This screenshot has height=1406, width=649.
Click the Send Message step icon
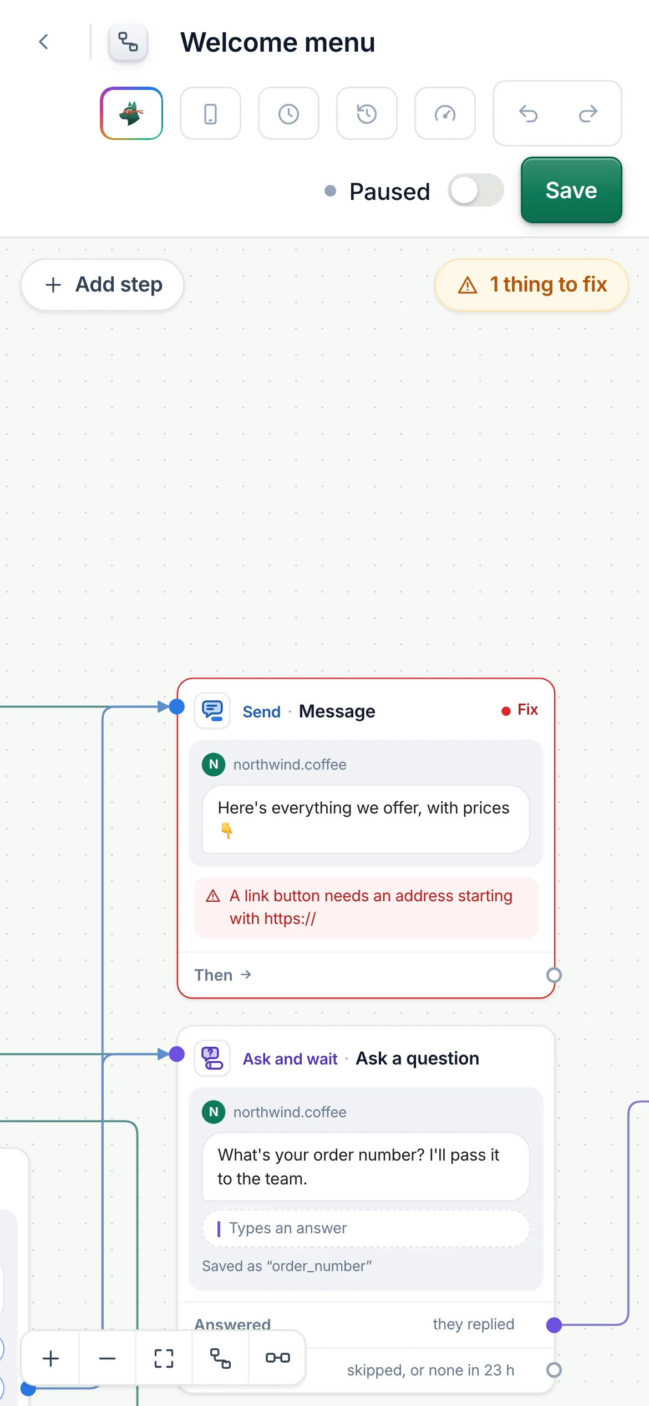click(x=212, y=710)
